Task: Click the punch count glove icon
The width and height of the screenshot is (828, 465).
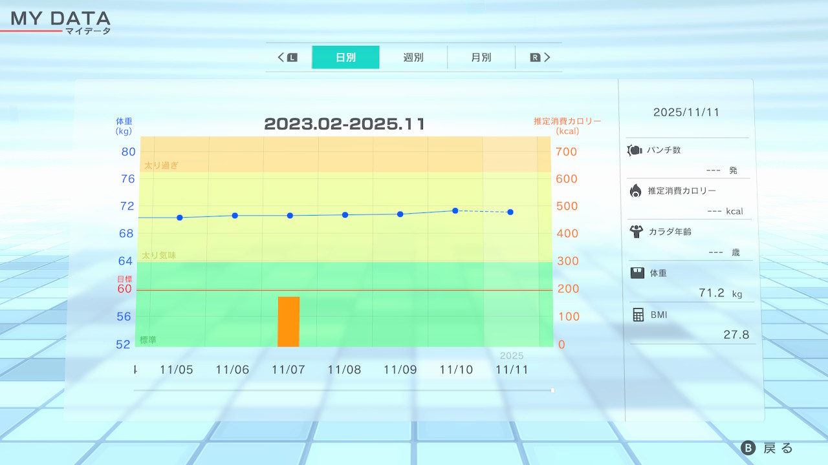Action: [635, 150]
